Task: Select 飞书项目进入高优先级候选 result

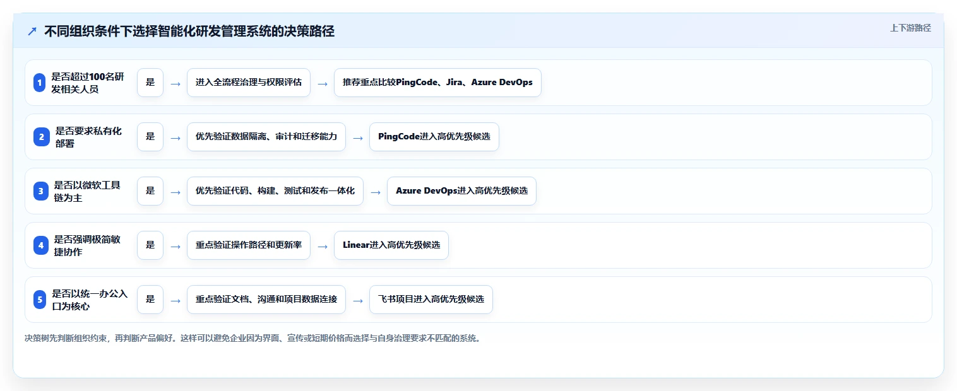Action: point(431,300)
